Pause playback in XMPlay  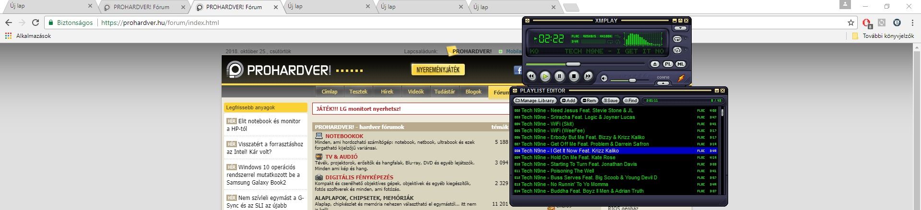559,76
